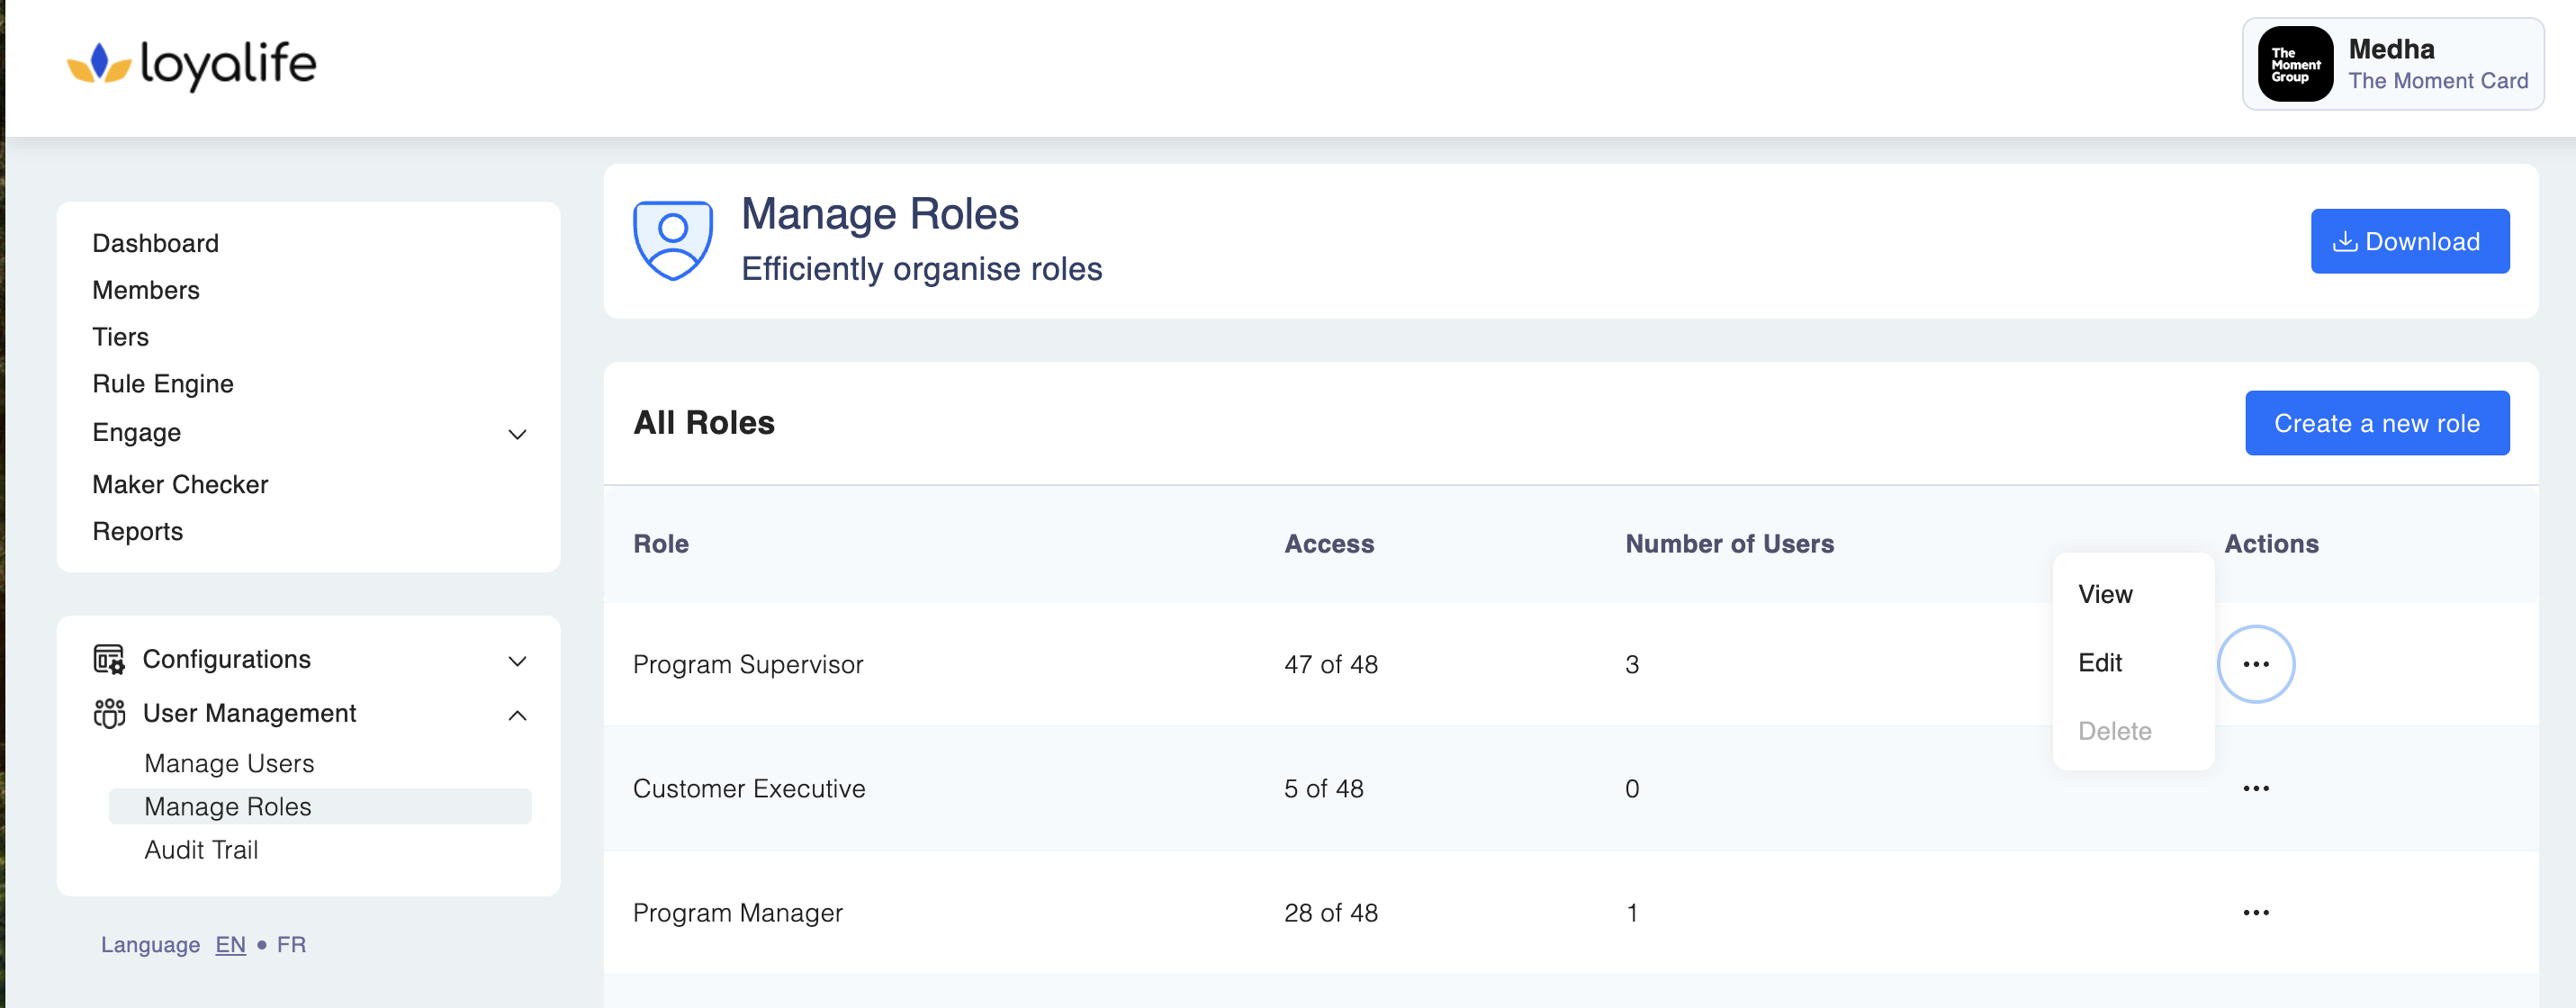Switch language to FR

coord(291,944)
